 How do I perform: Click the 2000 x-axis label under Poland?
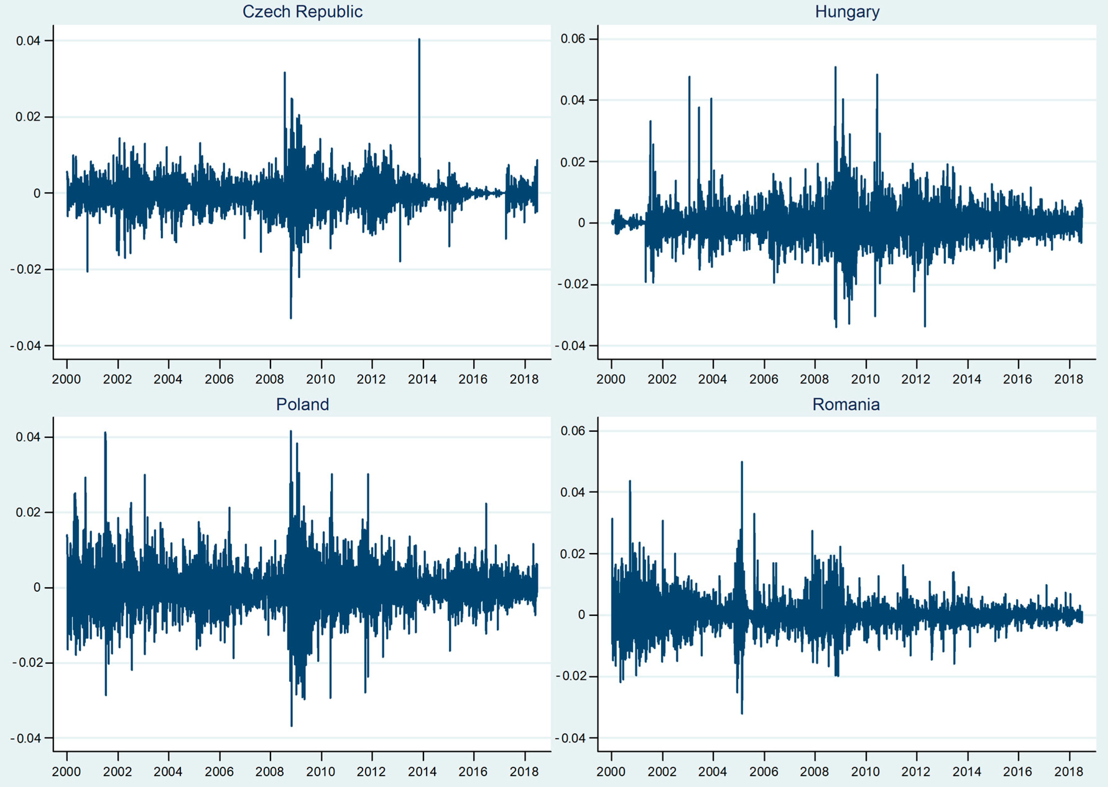pos(66,771)
